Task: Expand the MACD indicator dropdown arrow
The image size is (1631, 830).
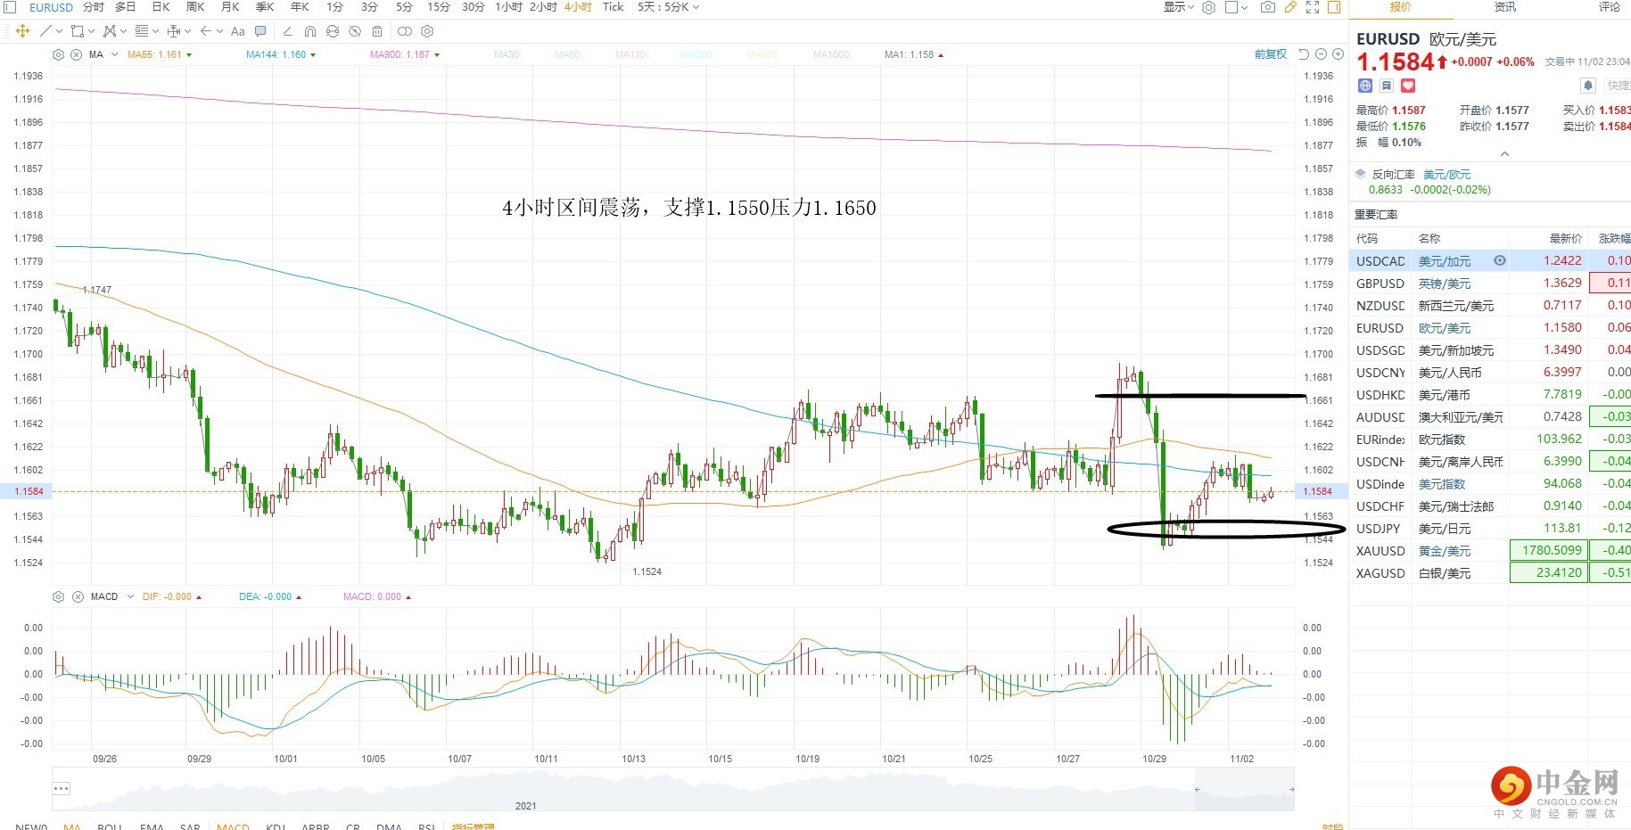Action: pos(130,596)
